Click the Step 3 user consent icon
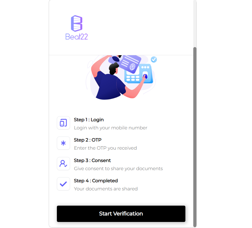 click(63, 164)
